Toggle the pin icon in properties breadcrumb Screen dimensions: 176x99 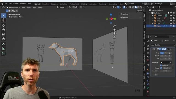point(174,40)
